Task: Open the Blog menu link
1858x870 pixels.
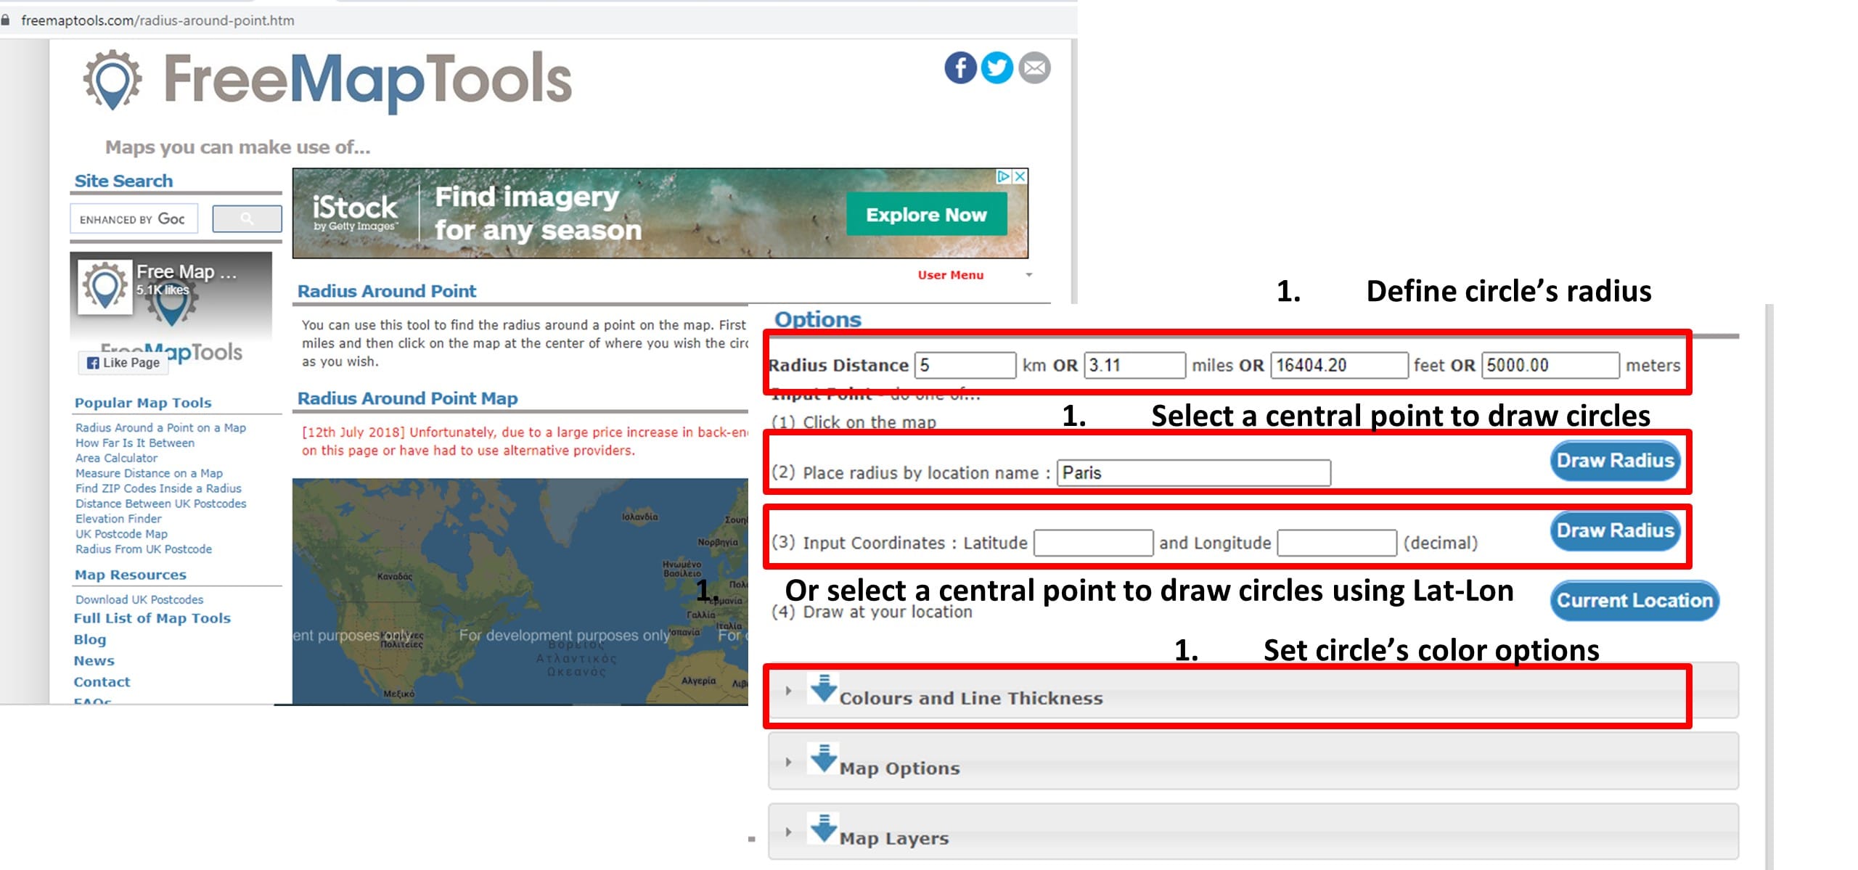Action: (x=90, y=639)
